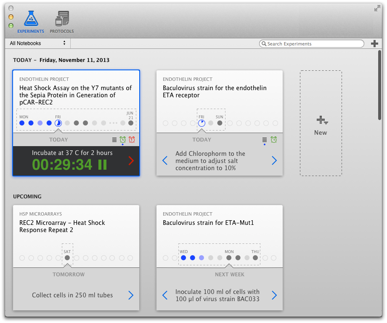Switch to the Protocols section
The image size is (387, 323).
coord(62,22)
